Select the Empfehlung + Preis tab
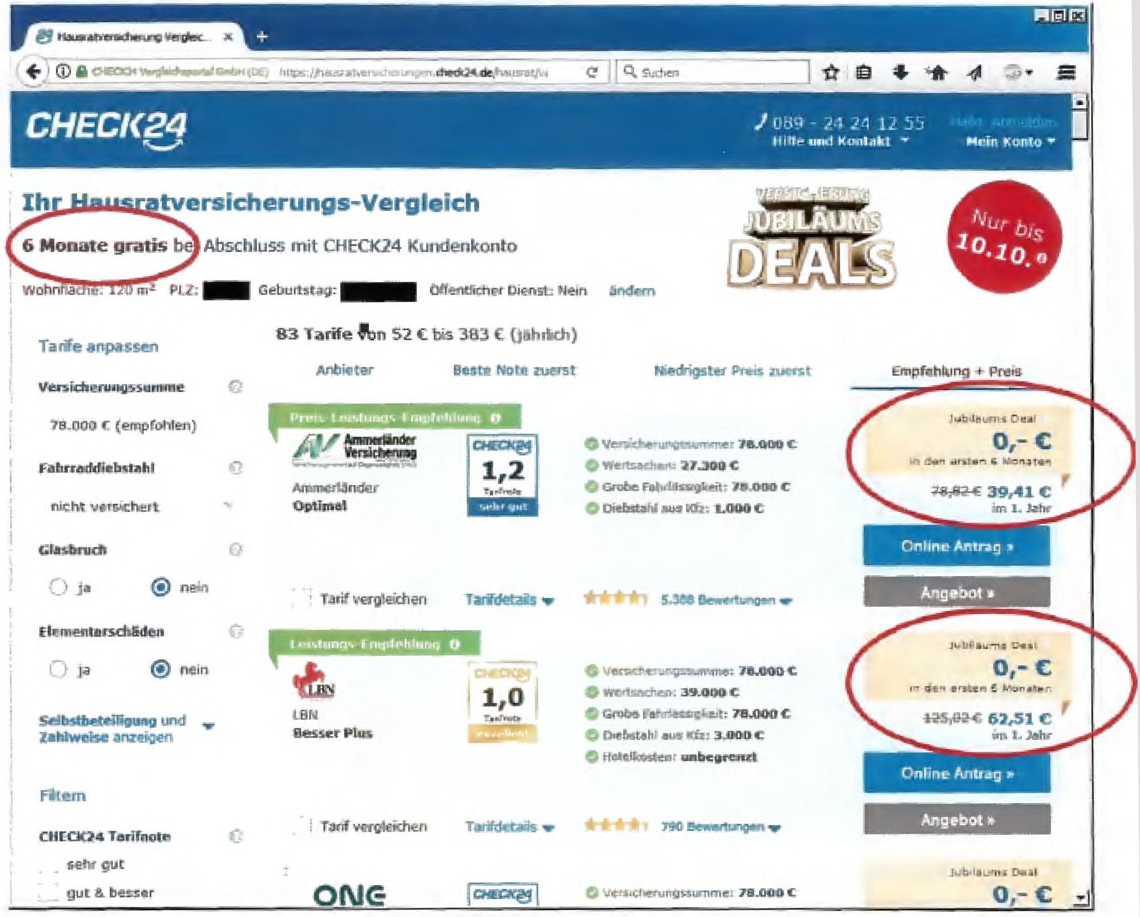Image resolution: width=1140 pixels, height=917 pixels. click(956, 371)
